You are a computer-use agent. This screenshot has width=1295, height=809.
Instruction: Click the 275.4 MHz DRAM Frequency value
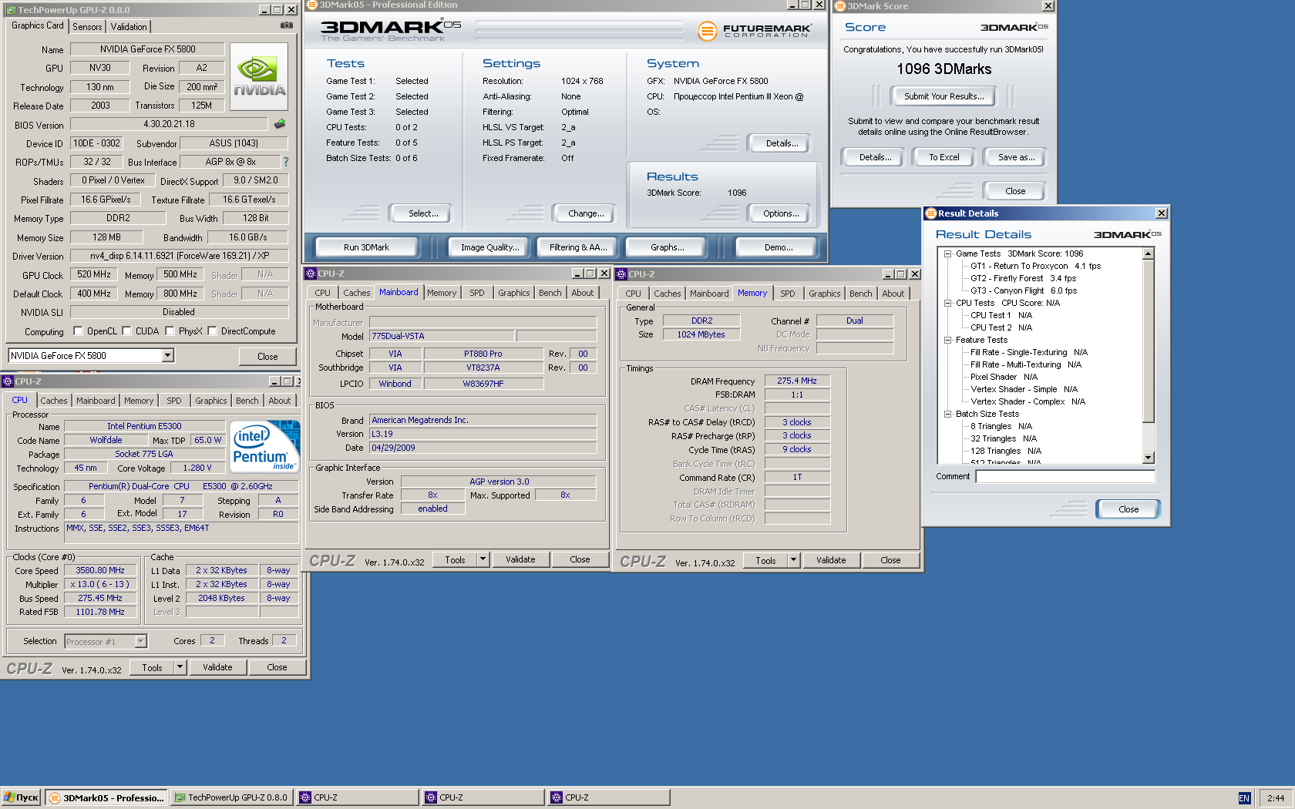point(797,381)
